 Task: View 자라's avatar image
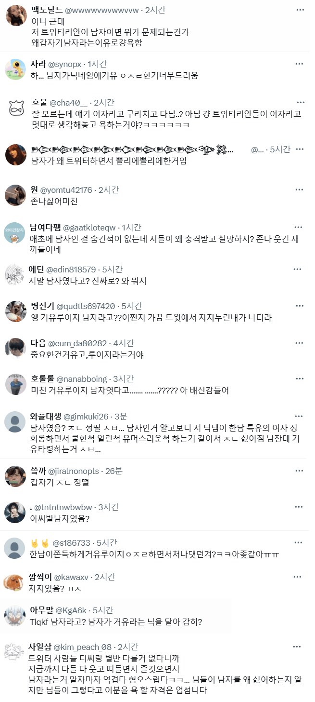click(15, 69)
